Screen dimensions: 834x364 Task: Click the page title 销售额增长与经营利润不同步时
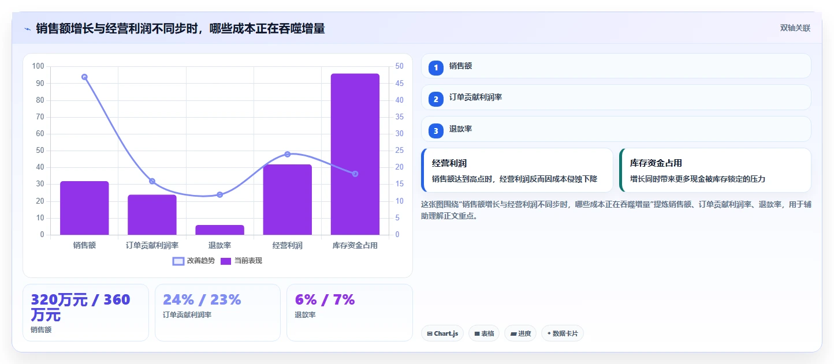180,28
